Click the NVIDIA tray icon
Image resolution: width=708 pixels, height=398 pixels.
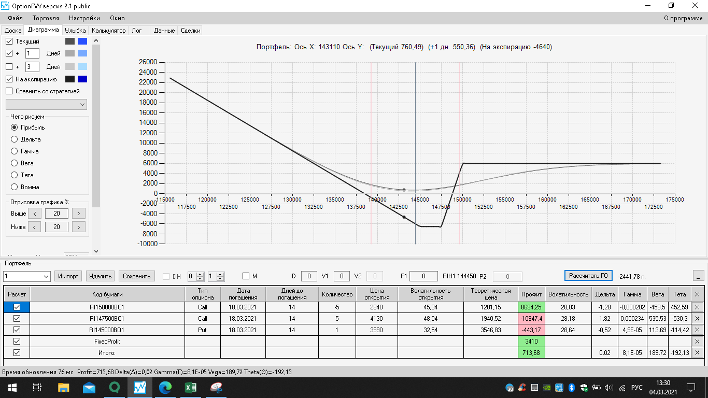pos(547,388)
